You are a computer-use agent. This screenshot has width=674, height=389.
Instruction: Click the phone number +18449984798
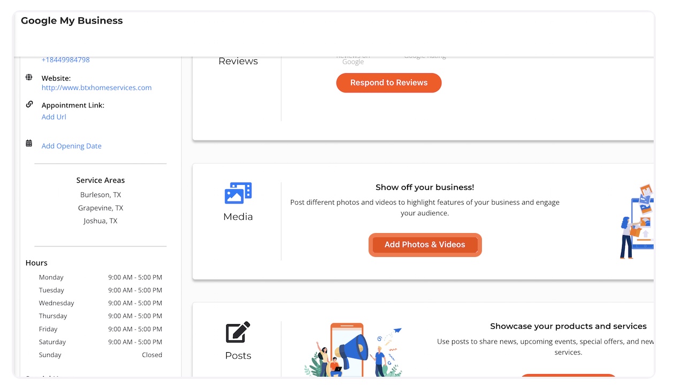(x=65, y=60)
